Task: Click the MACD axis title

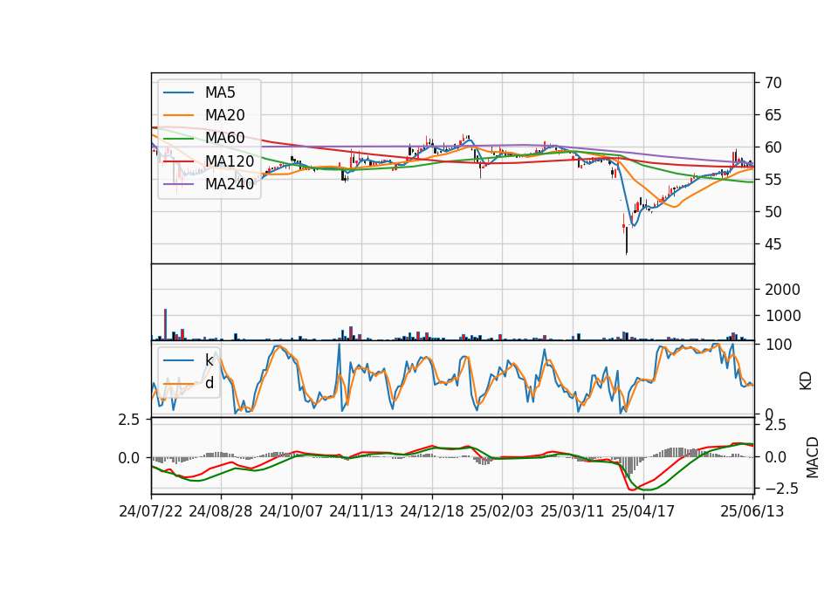Action: 813,457
